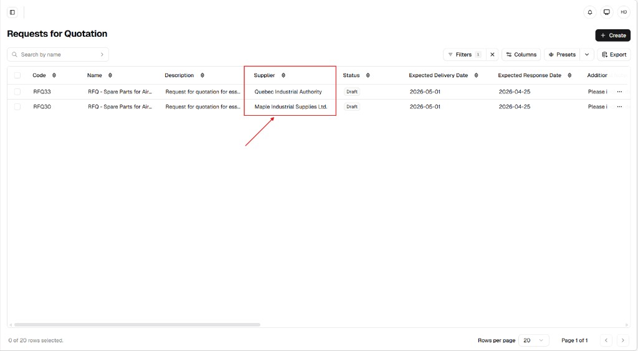Open the Filters panel
The width and height of the screenshot is (638, 351).
point(465,54)
